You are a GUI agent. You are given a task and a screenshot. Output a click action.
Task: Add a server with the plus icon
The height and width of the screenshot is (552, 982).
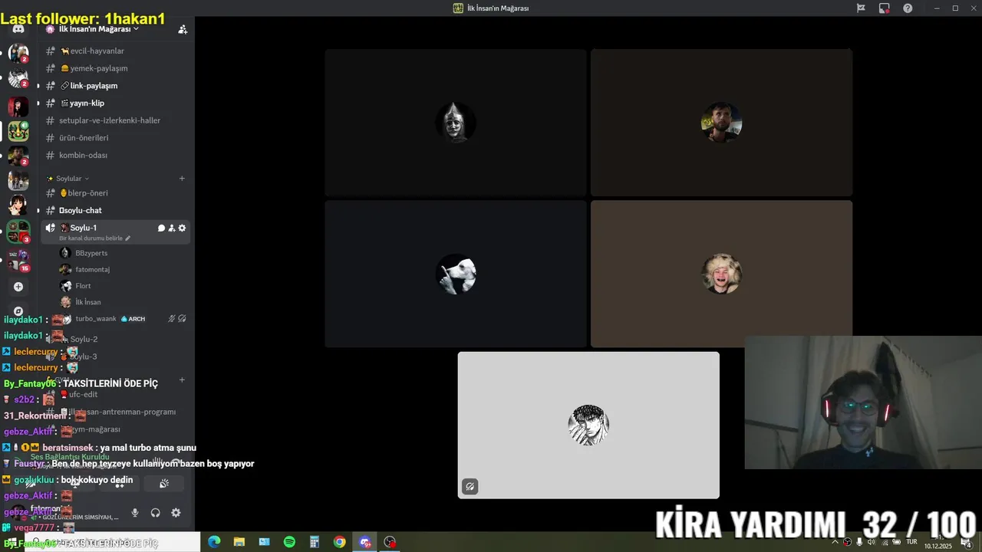(18, 287)
